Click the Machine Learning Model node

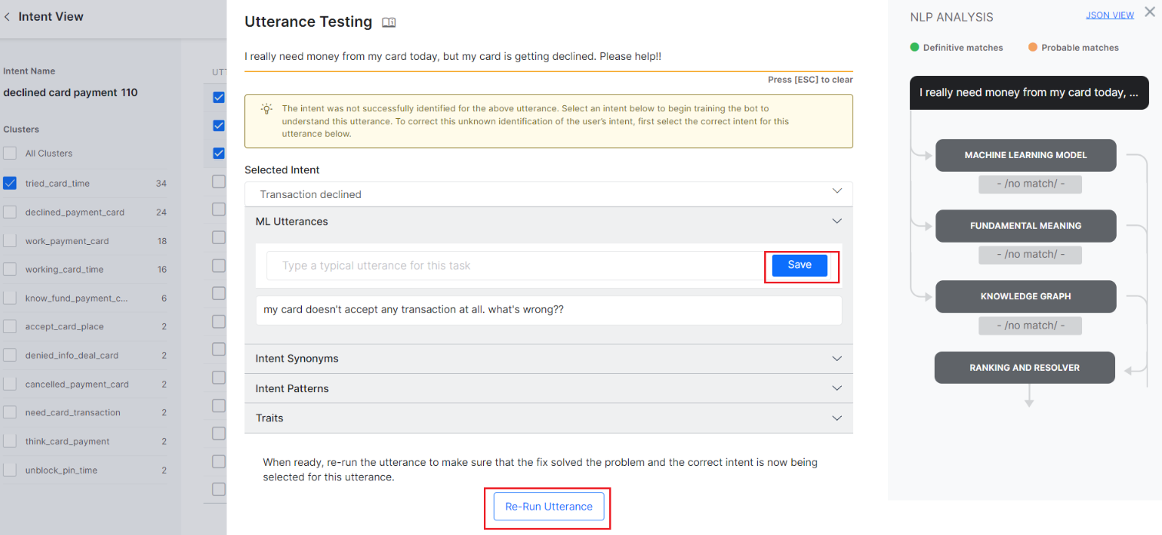(x=1025, y=155)
